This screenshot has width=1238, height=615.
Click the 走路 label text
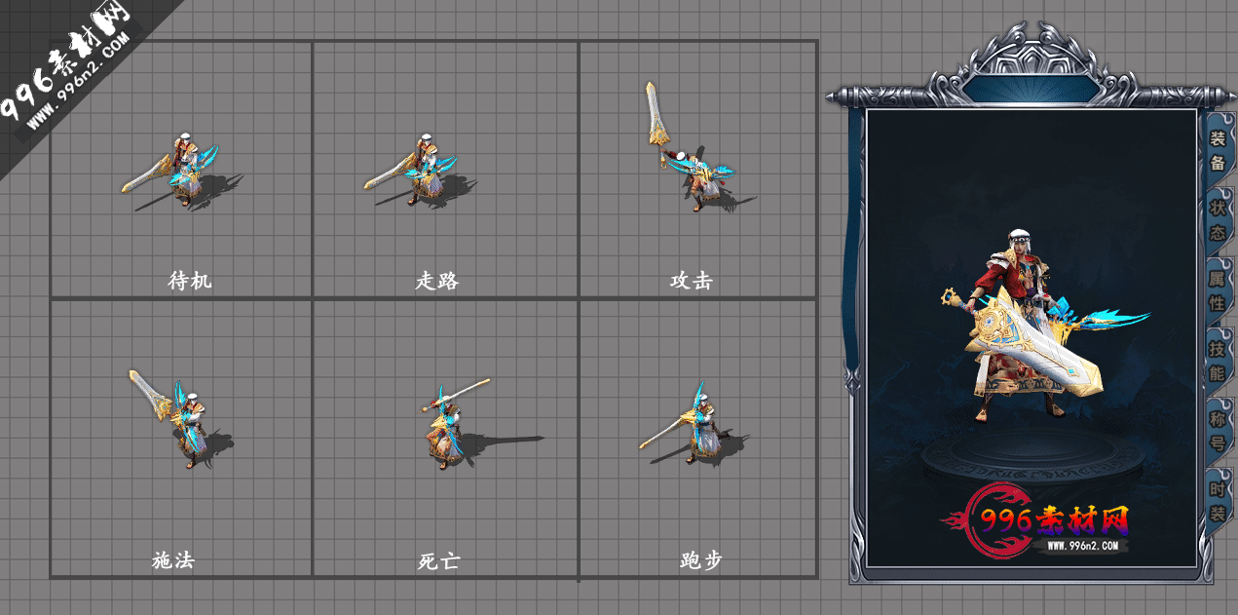pos(437,281)
